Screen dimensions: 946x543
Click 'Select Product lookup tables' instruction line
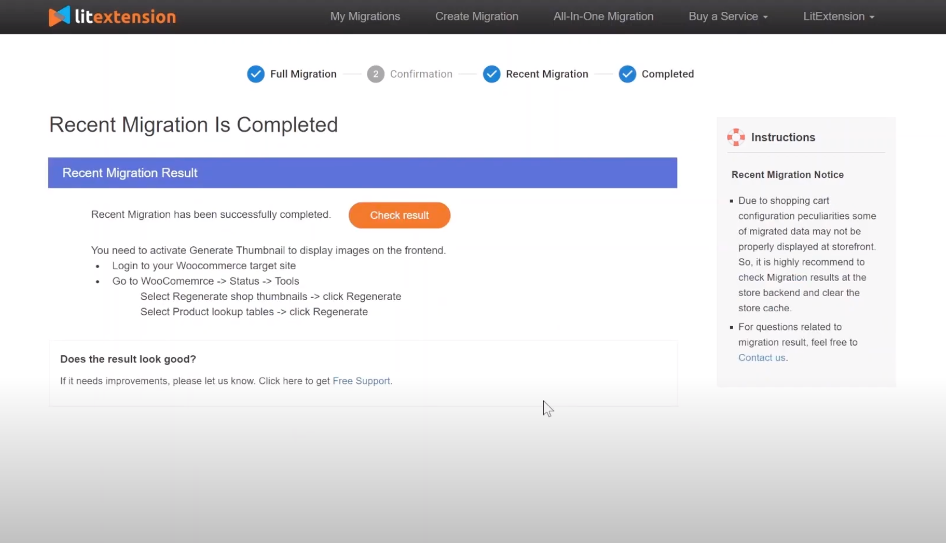[x=254, y=312]
